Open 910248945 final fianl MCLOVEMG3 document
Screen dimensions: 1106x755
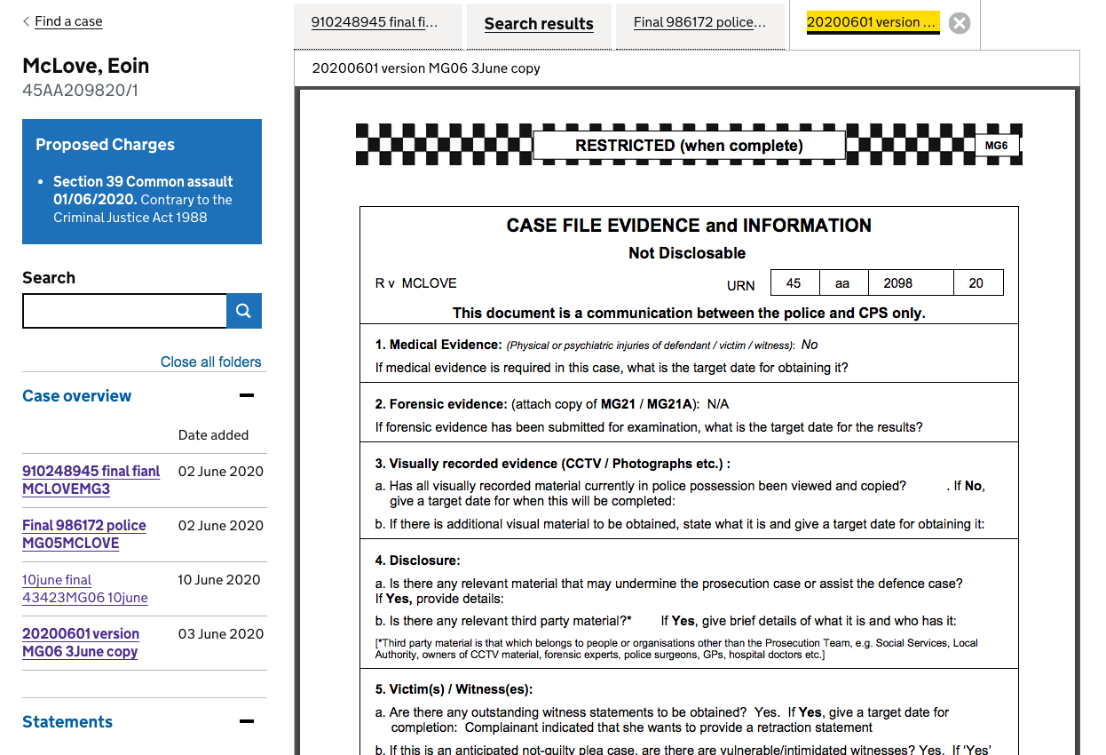click(x=91, y=480)
